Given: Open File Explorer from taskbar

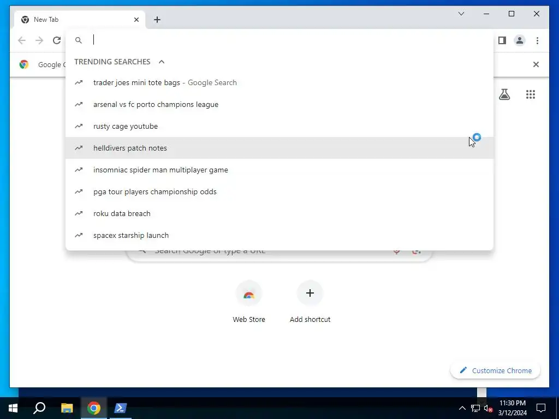Looking at the screenshot, I should point(67,408).
